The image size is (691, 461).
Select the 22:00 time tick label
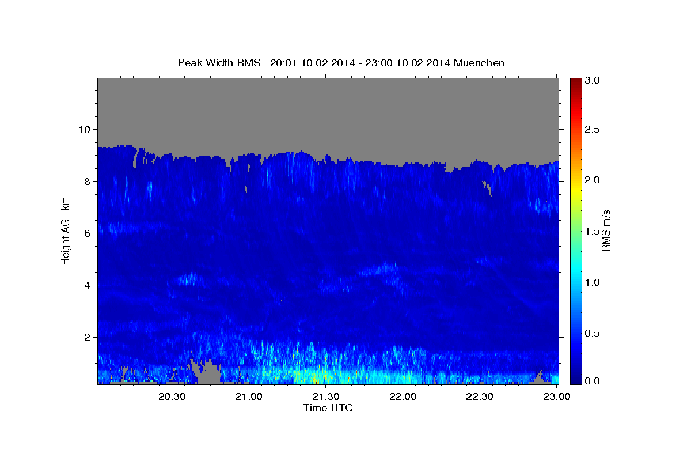[403, 396]
